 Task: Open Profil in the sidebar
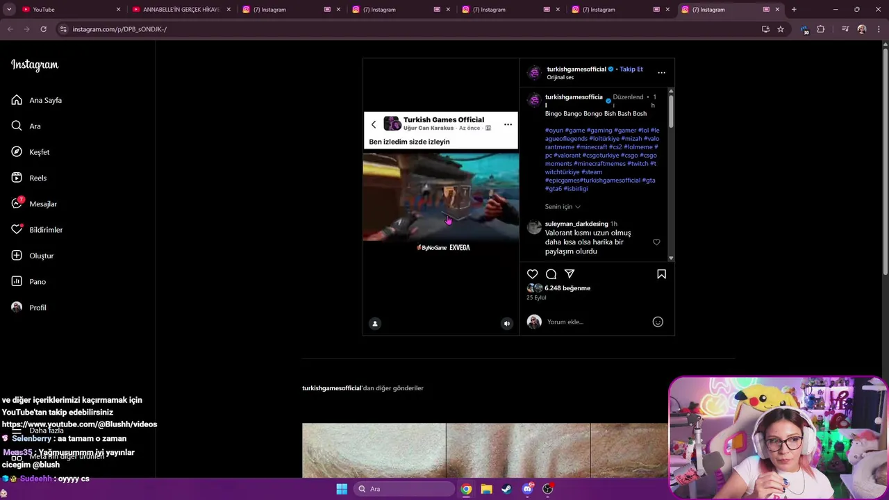(x=29, y=308)
